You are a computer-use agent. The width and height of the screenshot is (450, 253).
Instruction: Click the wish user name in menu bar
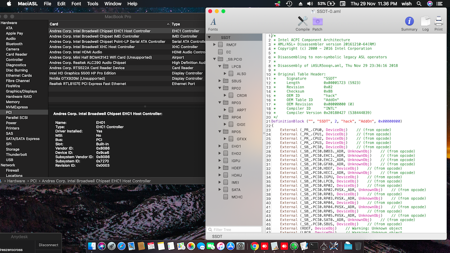click(406, 4)
